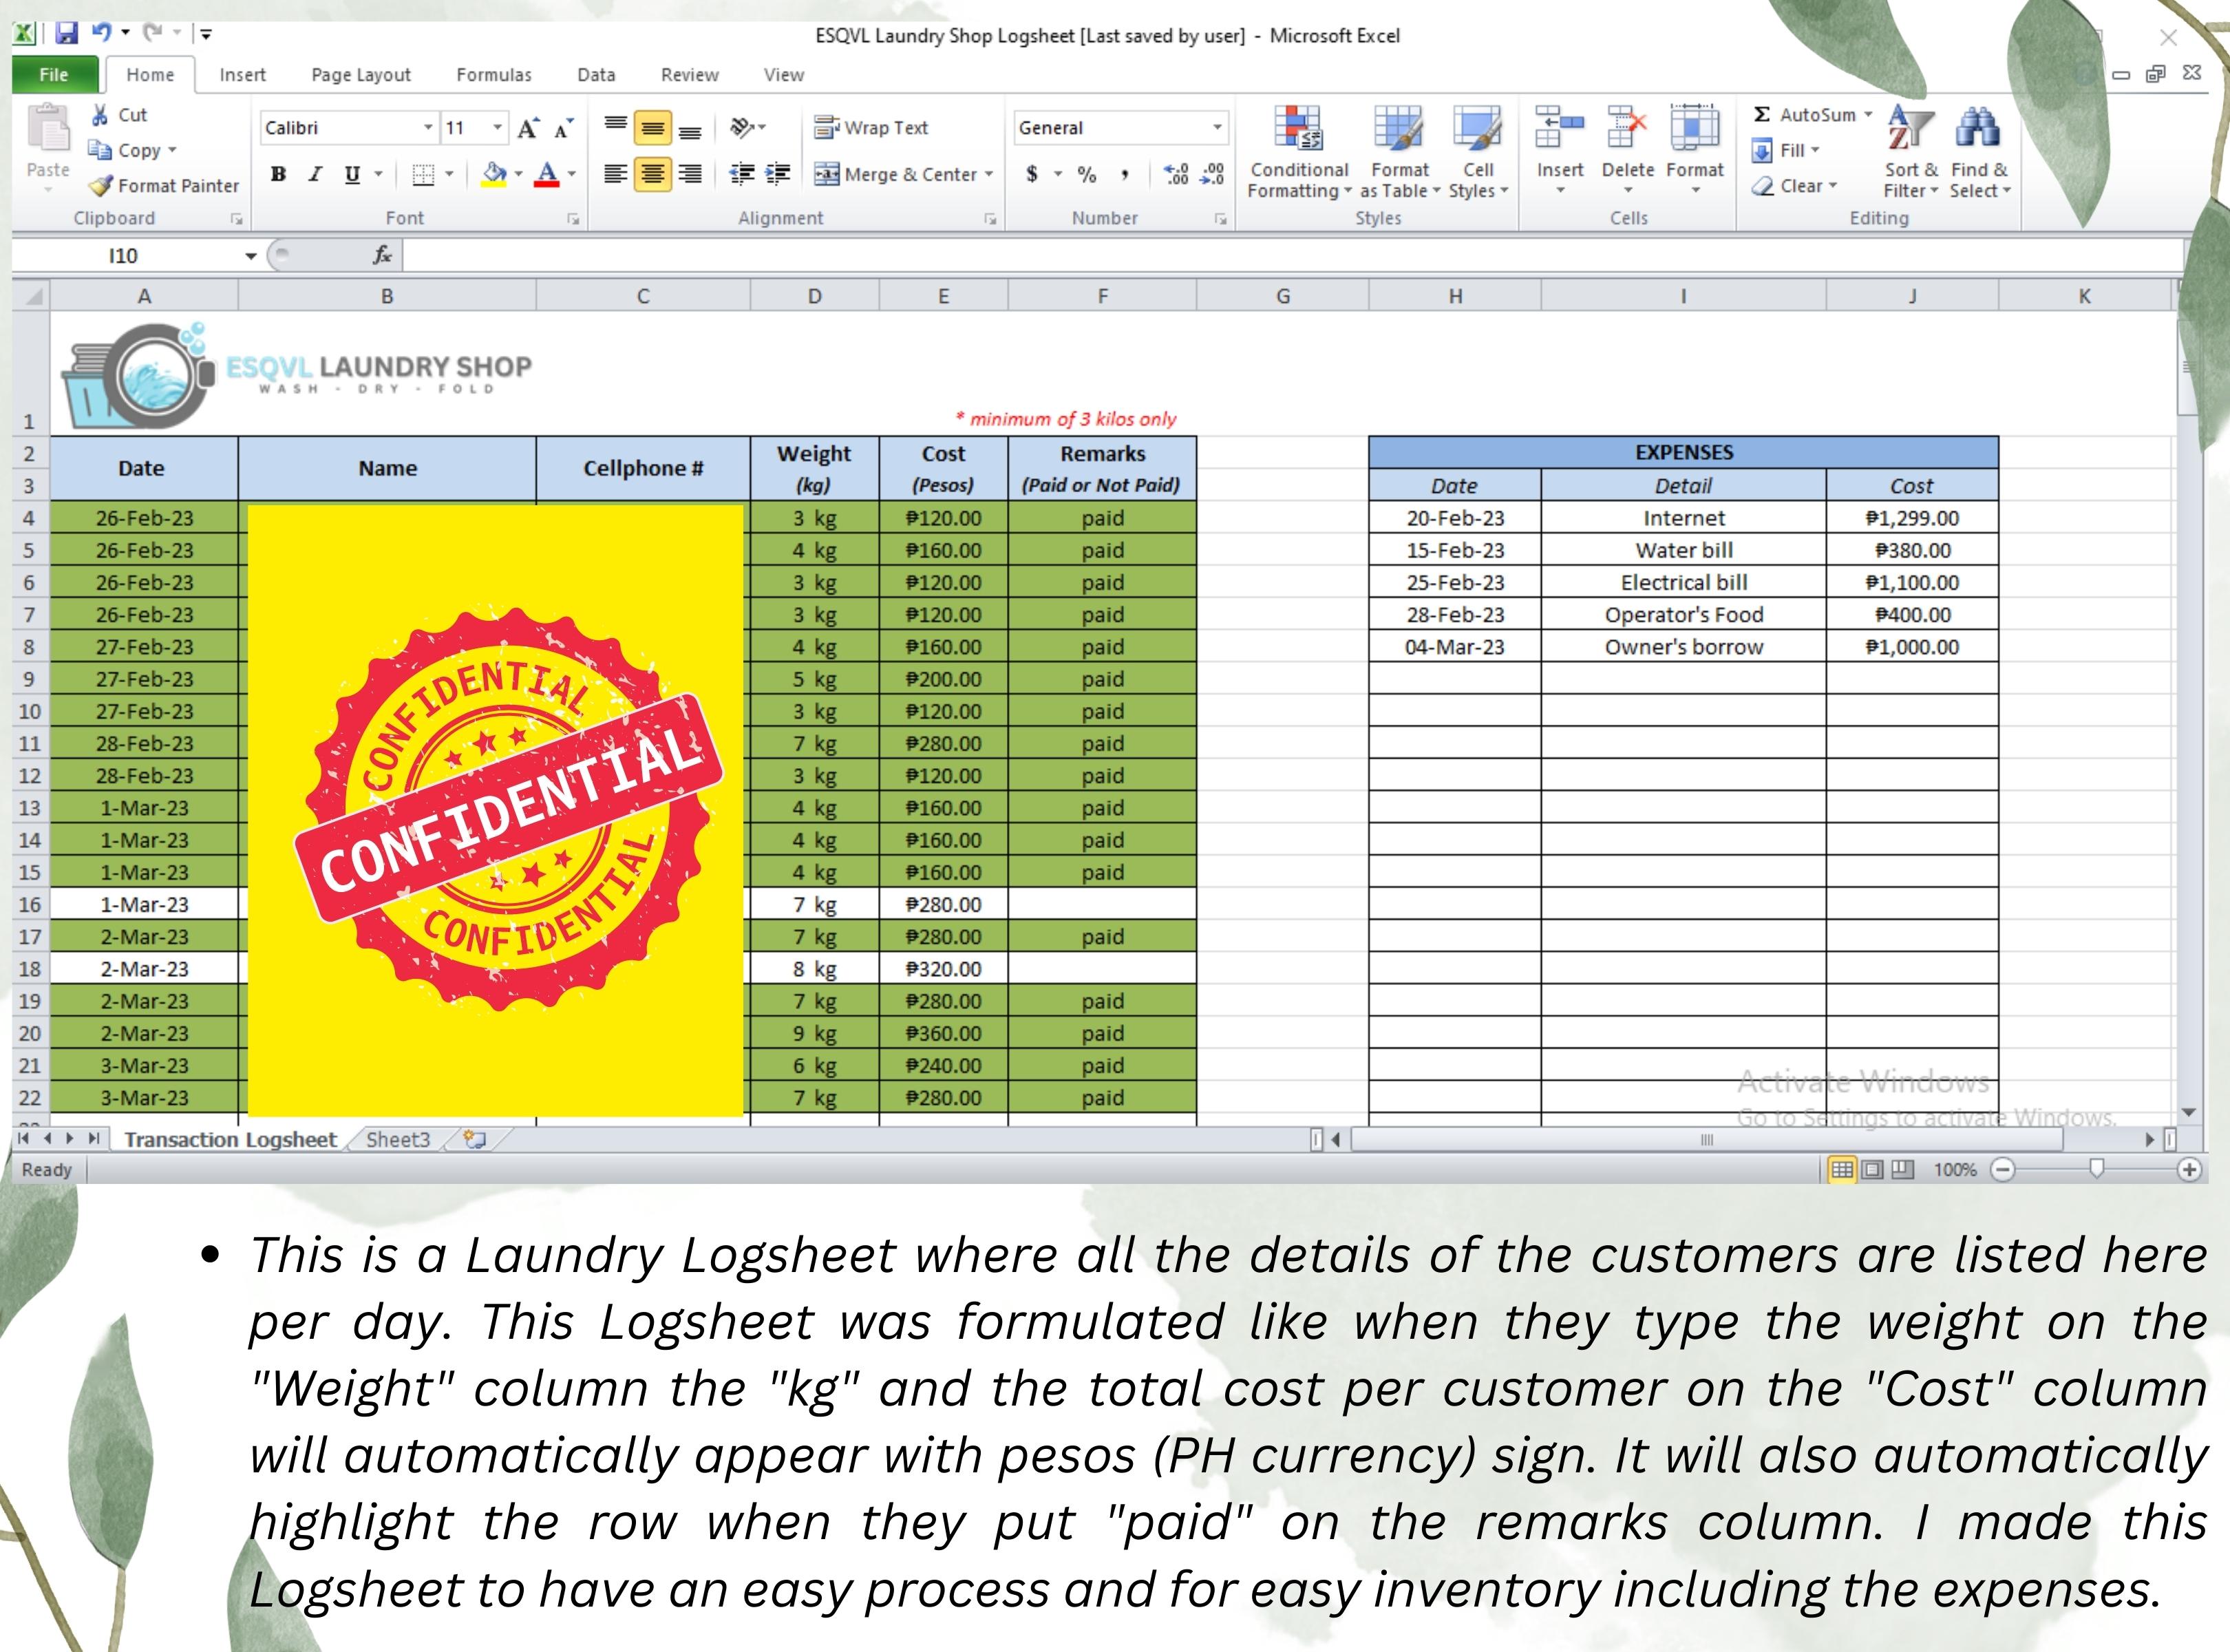The height and width of the screenshot is (1652, 2230).
Task: Click the Increase Font Size icon
Action: point(528,128)
